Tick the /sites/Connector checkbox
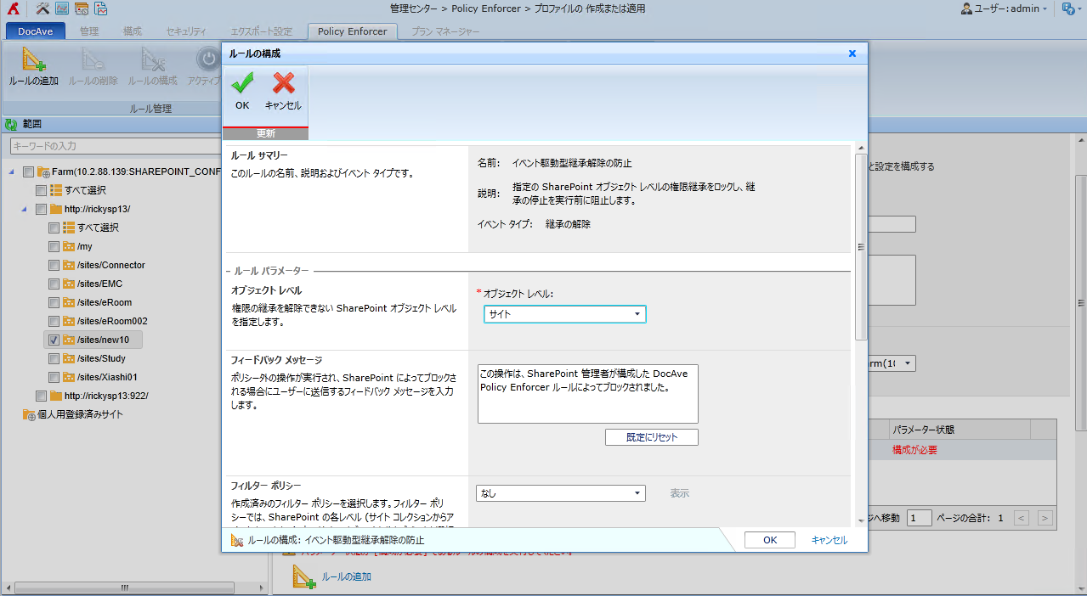The image size is (1087, 596). (x=54, y=265)
